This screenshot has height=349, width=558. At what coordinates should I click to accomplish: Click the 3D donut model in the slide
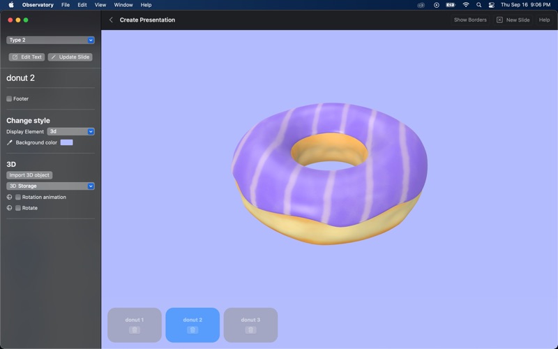(329, 173)
